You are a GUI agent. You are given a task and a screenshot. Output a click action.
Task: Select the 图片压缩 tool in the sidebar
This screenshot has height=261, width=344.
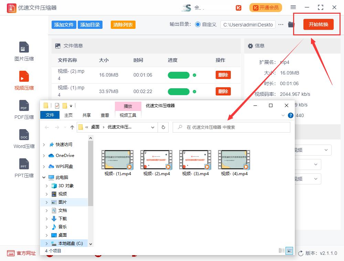pyautogui.click(x=23, y=51)
